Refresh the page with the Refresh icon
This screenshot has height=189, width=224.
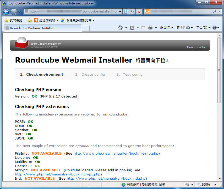(132, 12)
